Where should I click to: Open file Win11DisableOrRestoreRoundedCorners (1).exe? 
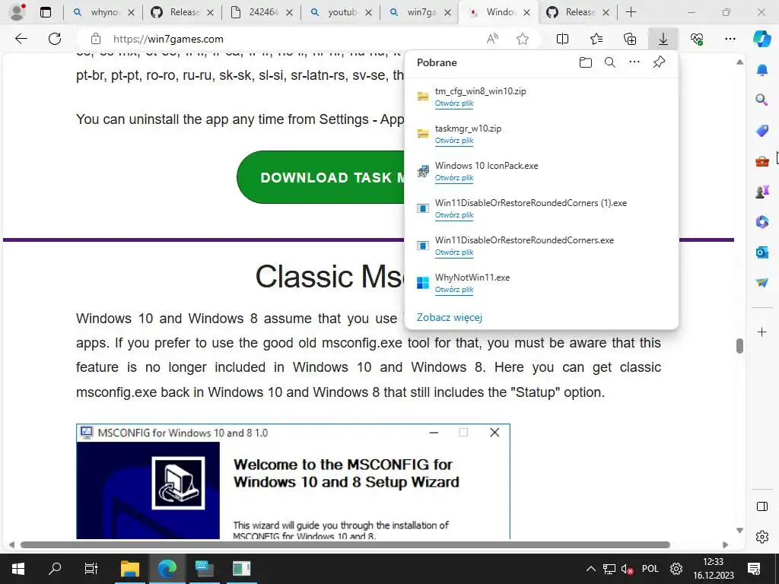pos(454,215)
